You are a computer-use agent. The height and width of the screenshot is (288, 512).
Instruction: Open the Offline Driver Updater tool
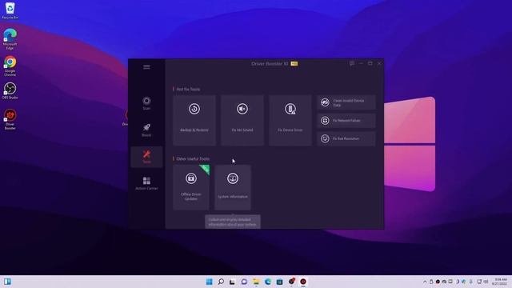[191, 187]
